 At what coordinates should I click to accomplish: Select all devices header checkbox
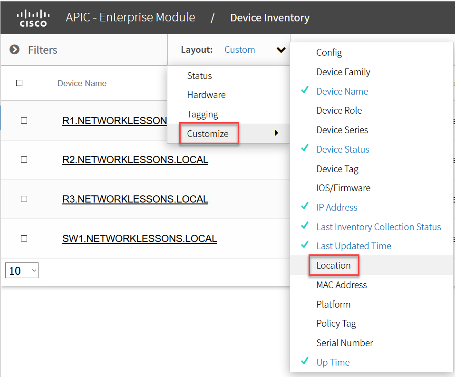click(x=19, y=83)
